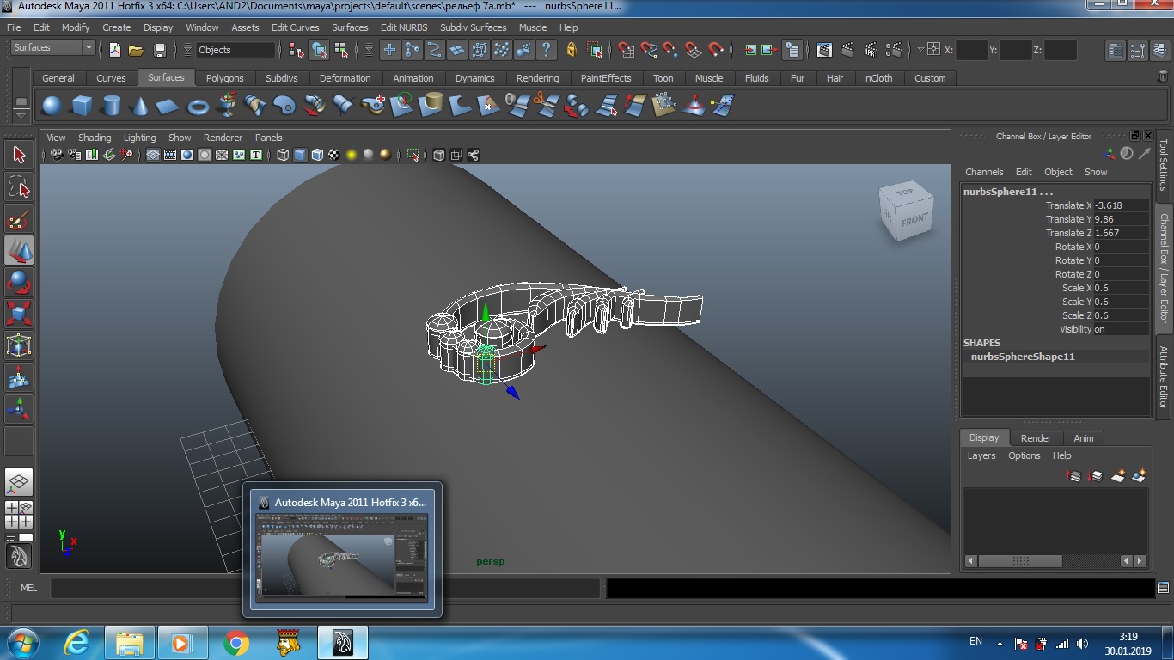The width and height of the screenshot is (1174, 660).
Task: Toggle construction history button
Action: (792, 50)
